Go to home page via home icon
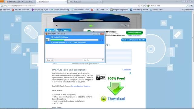 191,6
